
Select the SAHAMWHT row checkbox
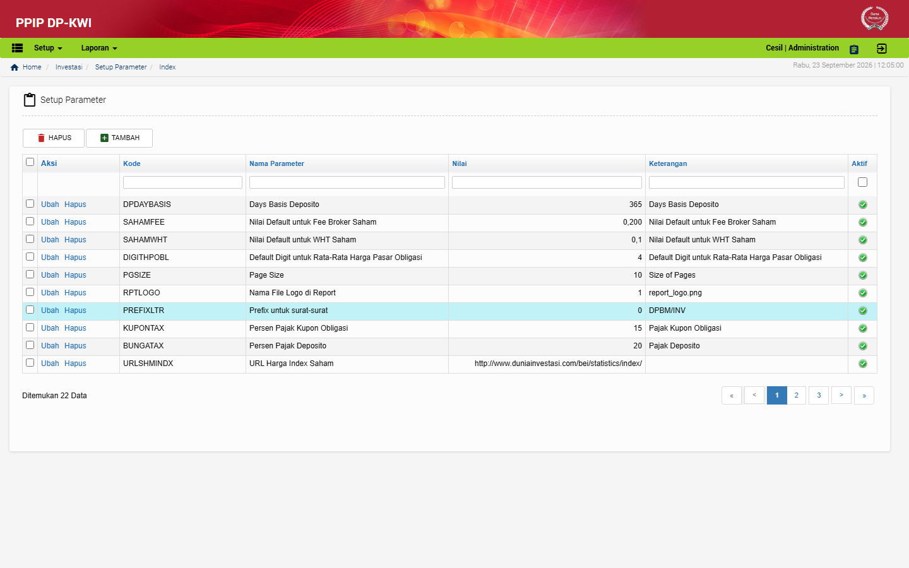tap(30, 239)
